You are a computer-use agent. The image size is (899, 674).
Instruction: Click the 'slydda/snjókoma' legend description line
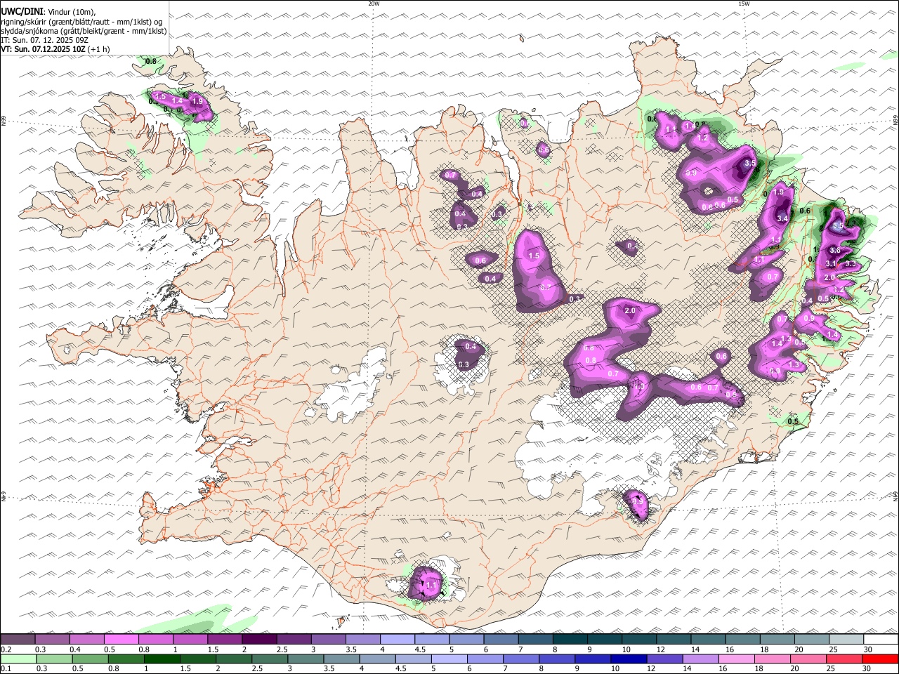coord(84,31)
